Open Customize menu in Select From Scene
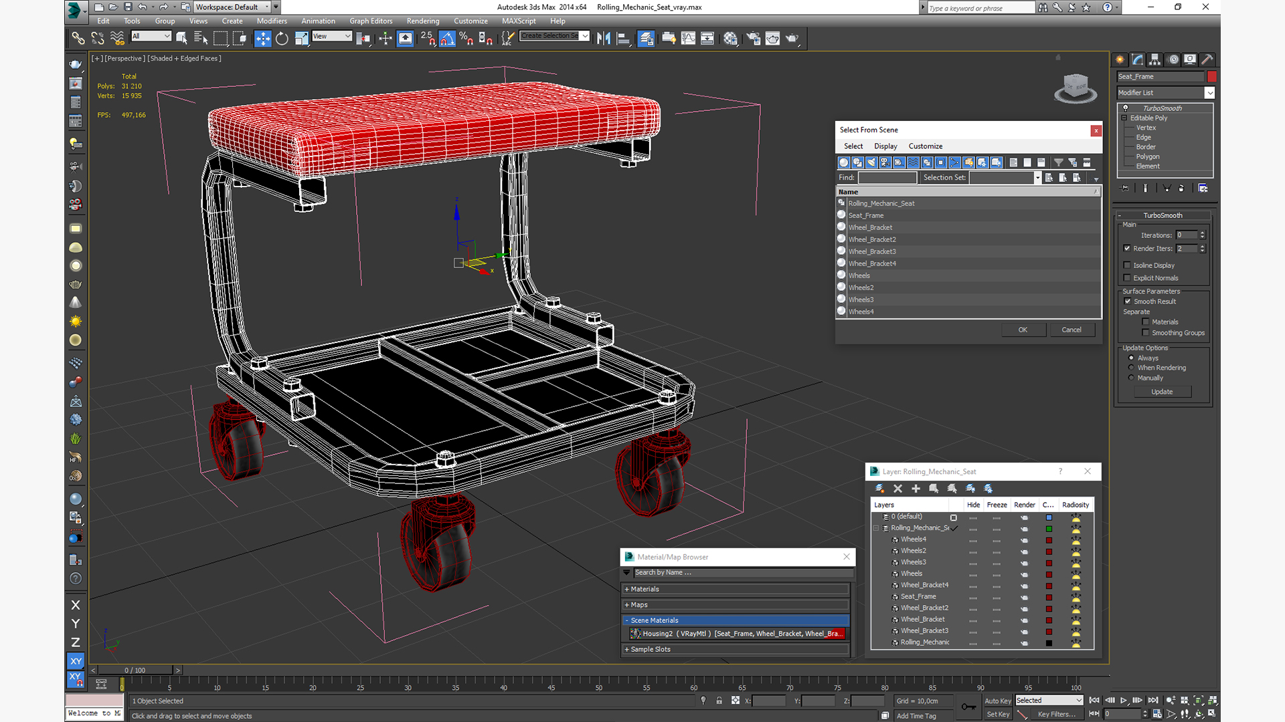 926,146
